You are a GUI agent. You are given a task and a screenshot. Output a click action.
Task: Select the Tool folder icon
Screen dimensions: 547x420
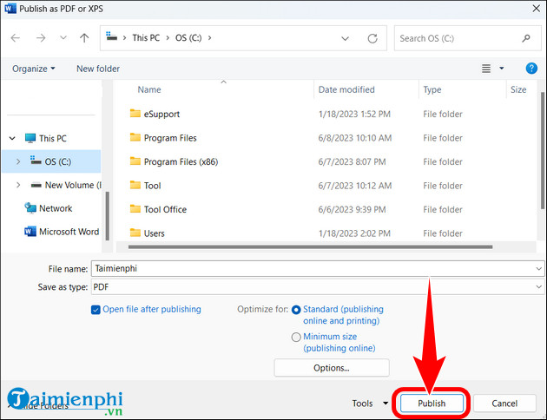click(x=135, y=184)
